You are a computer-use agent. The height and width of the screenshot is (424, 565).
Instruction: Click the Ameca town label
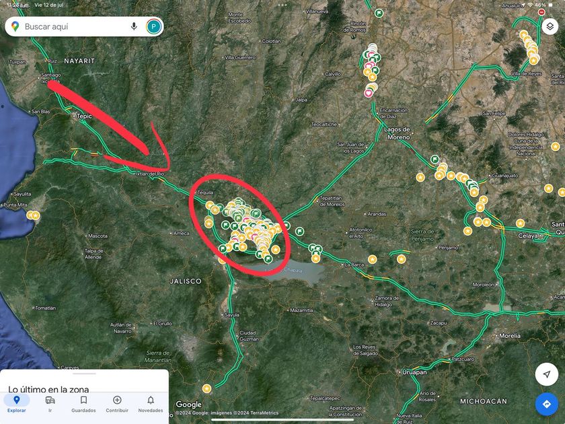click(x=181, y=234)
